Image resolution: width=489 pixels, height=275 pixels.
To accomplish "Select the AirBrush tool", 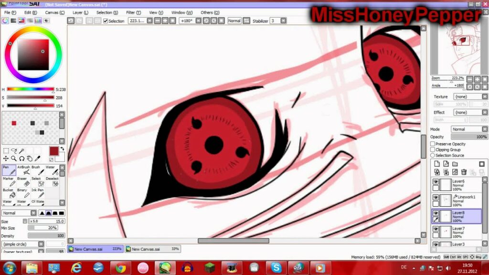I will click(x=23, y=170).
